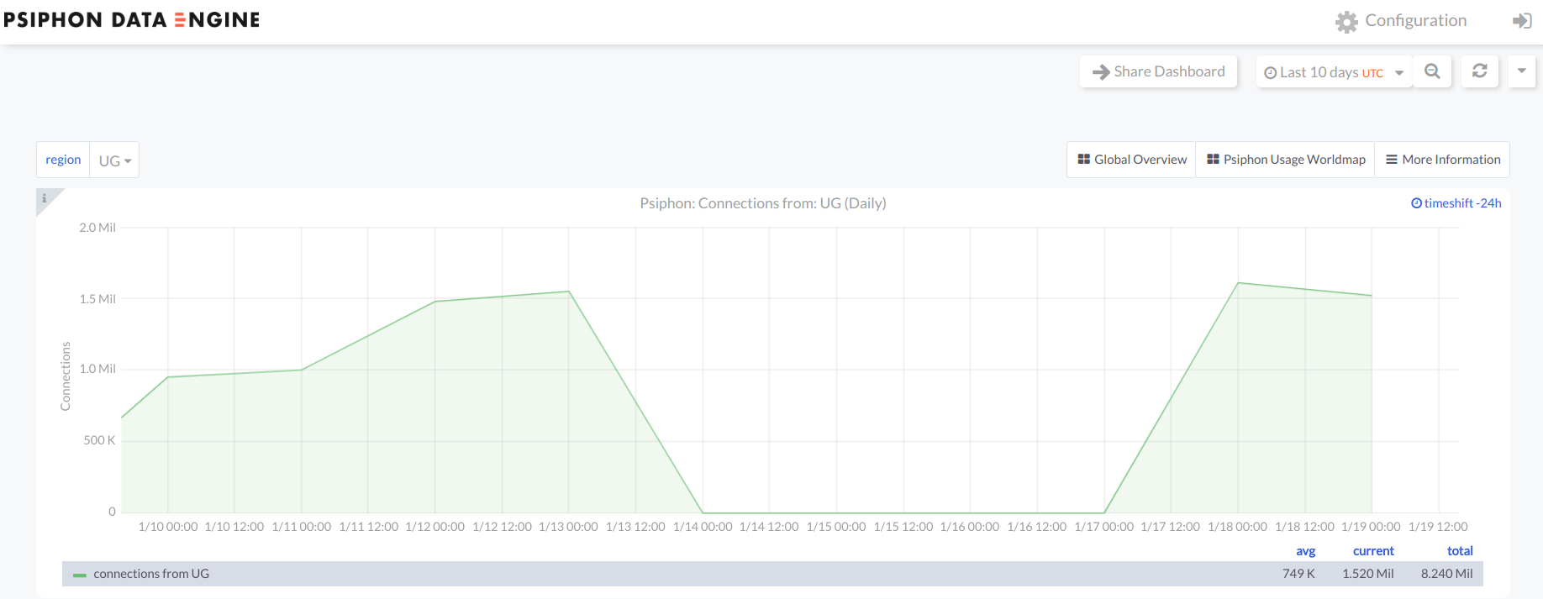The image size is (1543, 599).
Task: Click the region variable label
Action: 63,160
